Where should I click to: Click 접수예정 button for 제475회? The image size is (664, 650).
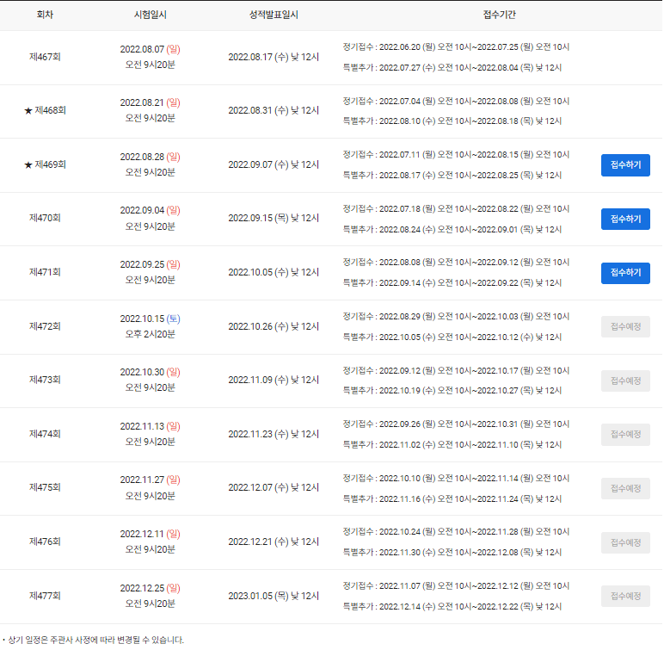click(x=625, y=488)
